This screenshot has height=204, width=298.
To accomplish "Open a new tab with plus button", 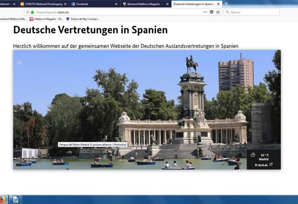I will coord(226,4).
